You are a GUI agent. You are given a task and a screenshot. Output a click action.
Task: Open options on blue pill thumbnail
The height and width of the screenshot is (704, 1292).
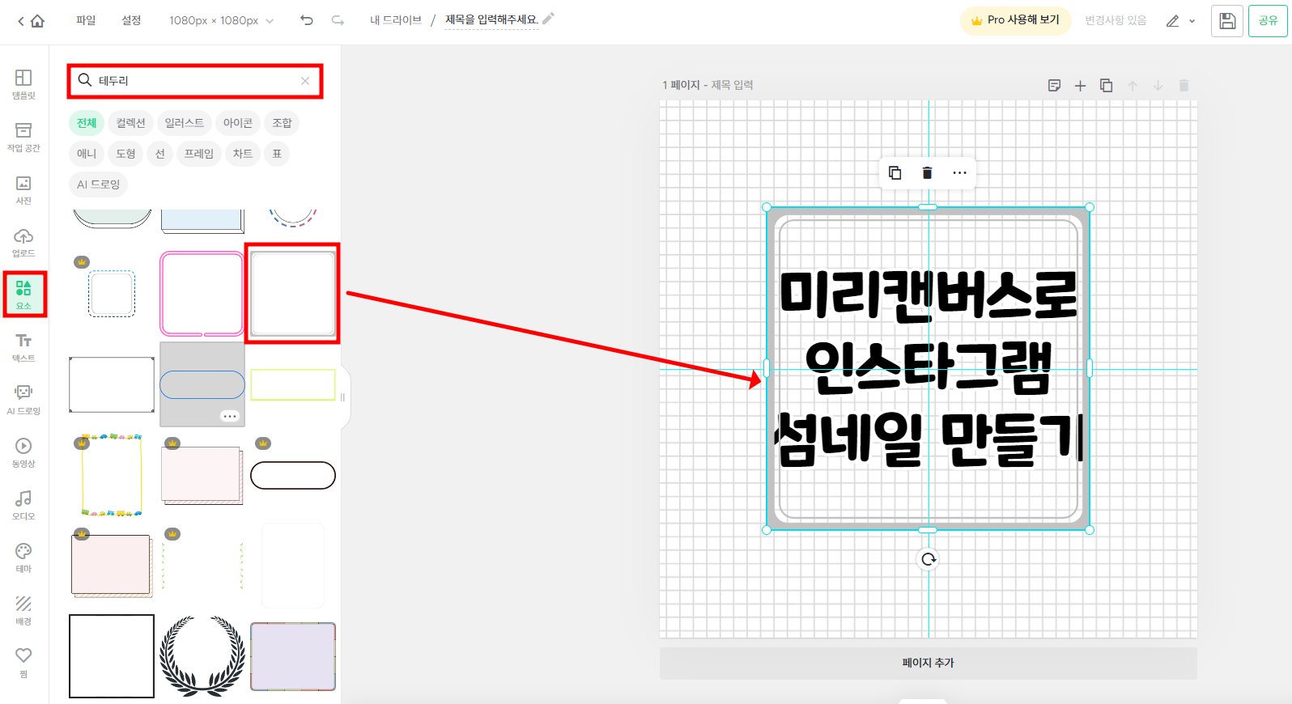[x=230, y=416]
